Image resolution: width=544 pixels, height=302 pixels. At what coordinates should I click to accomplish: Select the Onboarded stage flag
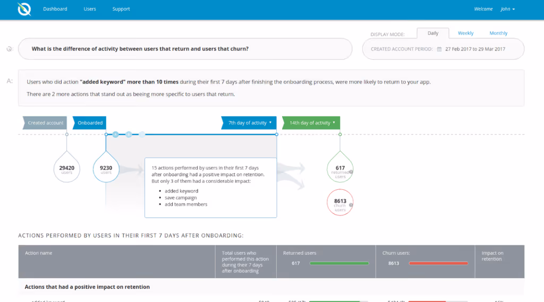pyautogui.click(x=89, y=123)
